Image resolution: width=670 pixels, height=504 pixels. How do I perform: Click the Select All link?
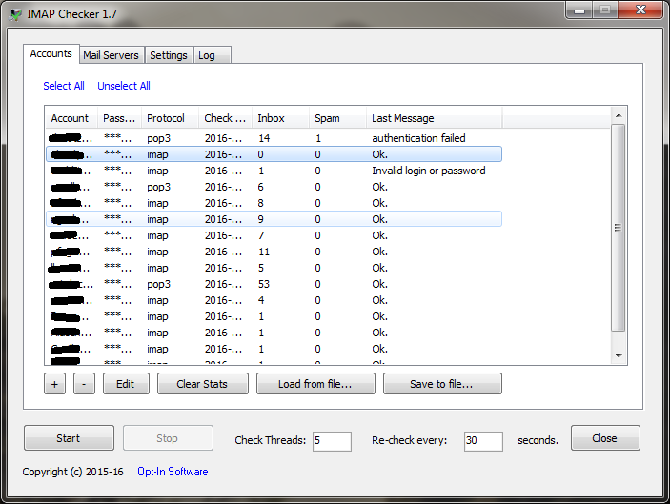[64, 86]
